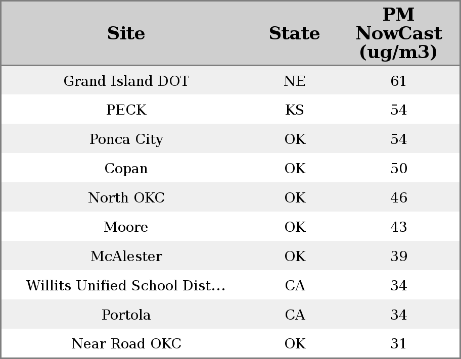Click the KS state cell

point(294,110)
